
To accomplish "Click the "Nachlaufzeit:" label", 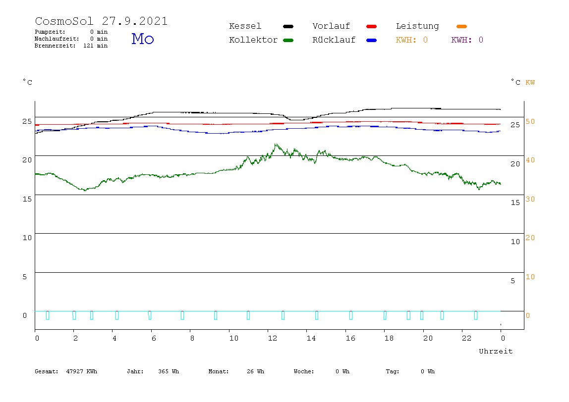I will click(57, 39).
